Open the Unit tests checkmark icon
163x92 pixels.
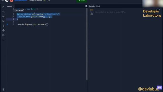3,40
